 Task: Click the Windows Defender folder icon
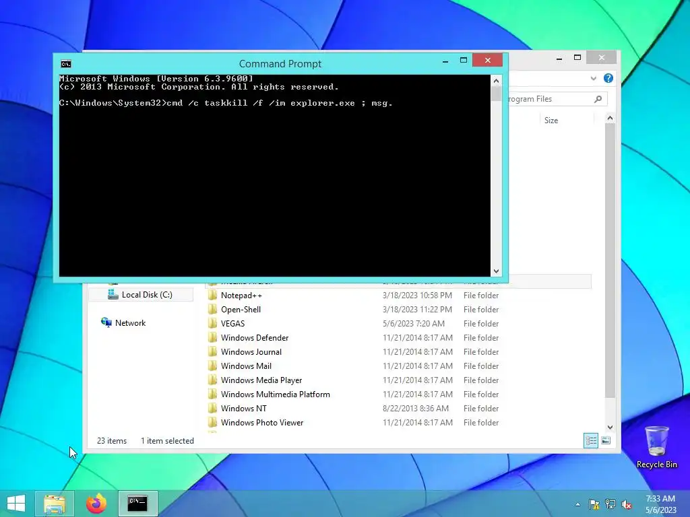(x=212, y=337)
